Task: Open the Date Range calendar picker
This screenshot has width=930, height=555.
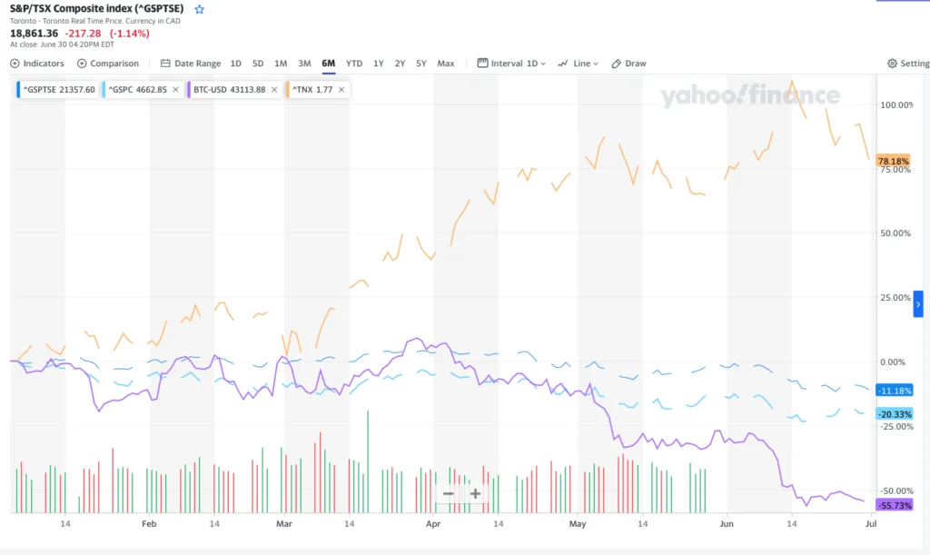Action: pyautogui.click(x=191, y=64)
